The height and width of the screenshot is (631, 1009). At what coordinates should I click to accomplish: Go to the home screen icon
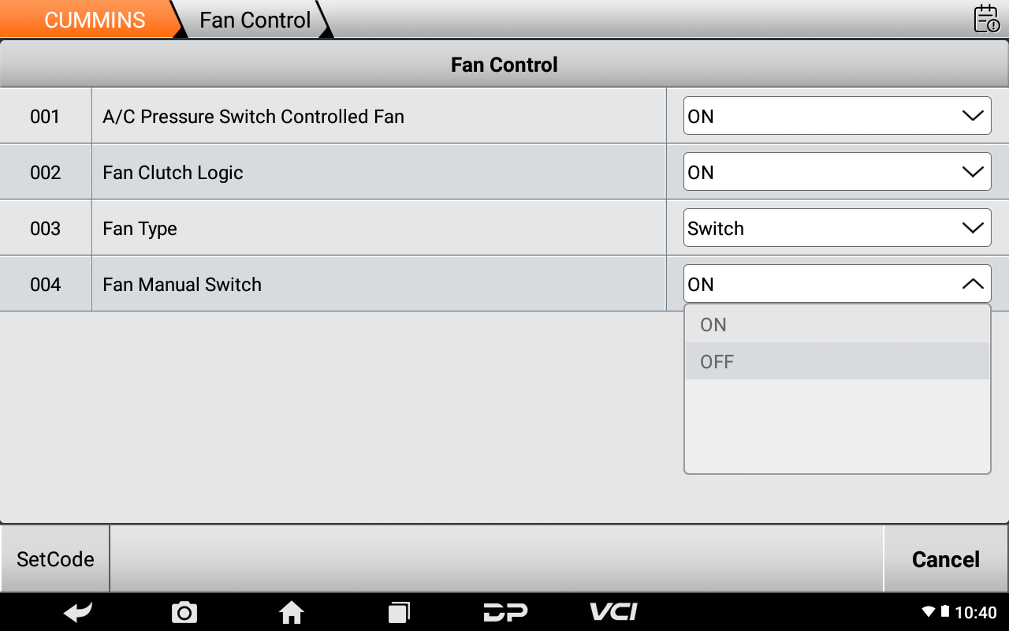[292, 612]
